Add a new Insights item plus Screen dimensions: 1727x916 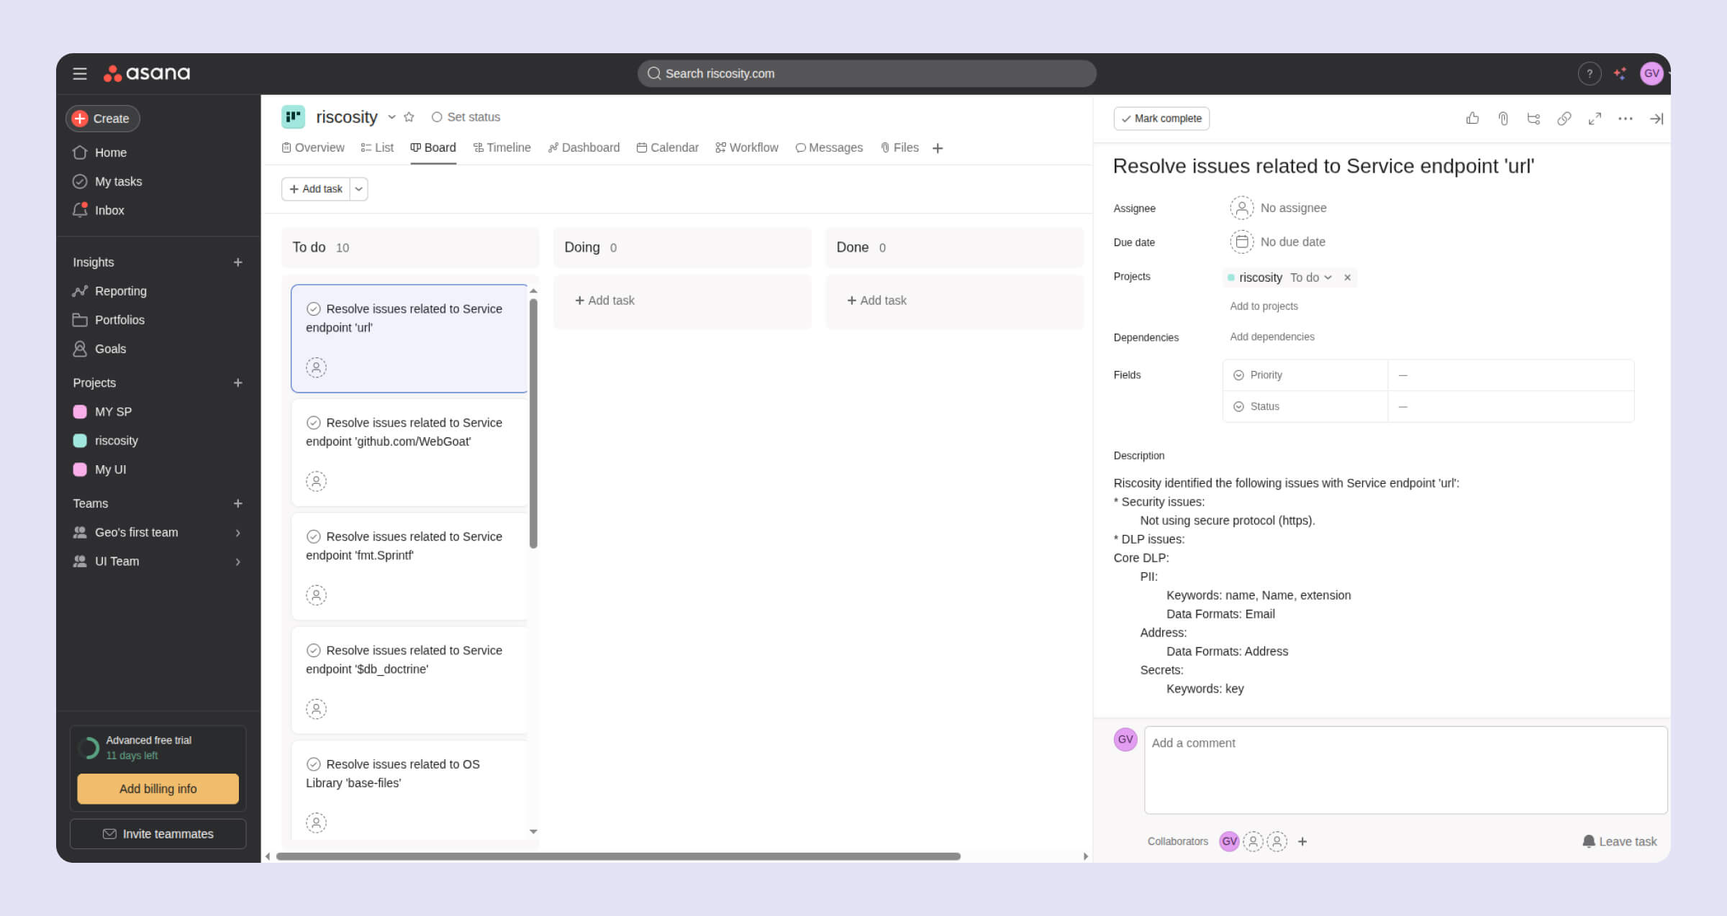237,262
